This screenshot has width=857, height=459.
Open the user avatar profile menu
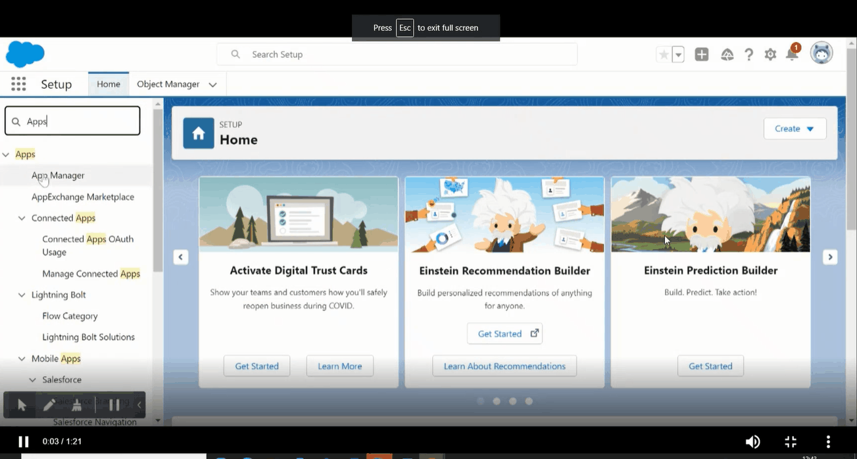(x=821, y=54)
